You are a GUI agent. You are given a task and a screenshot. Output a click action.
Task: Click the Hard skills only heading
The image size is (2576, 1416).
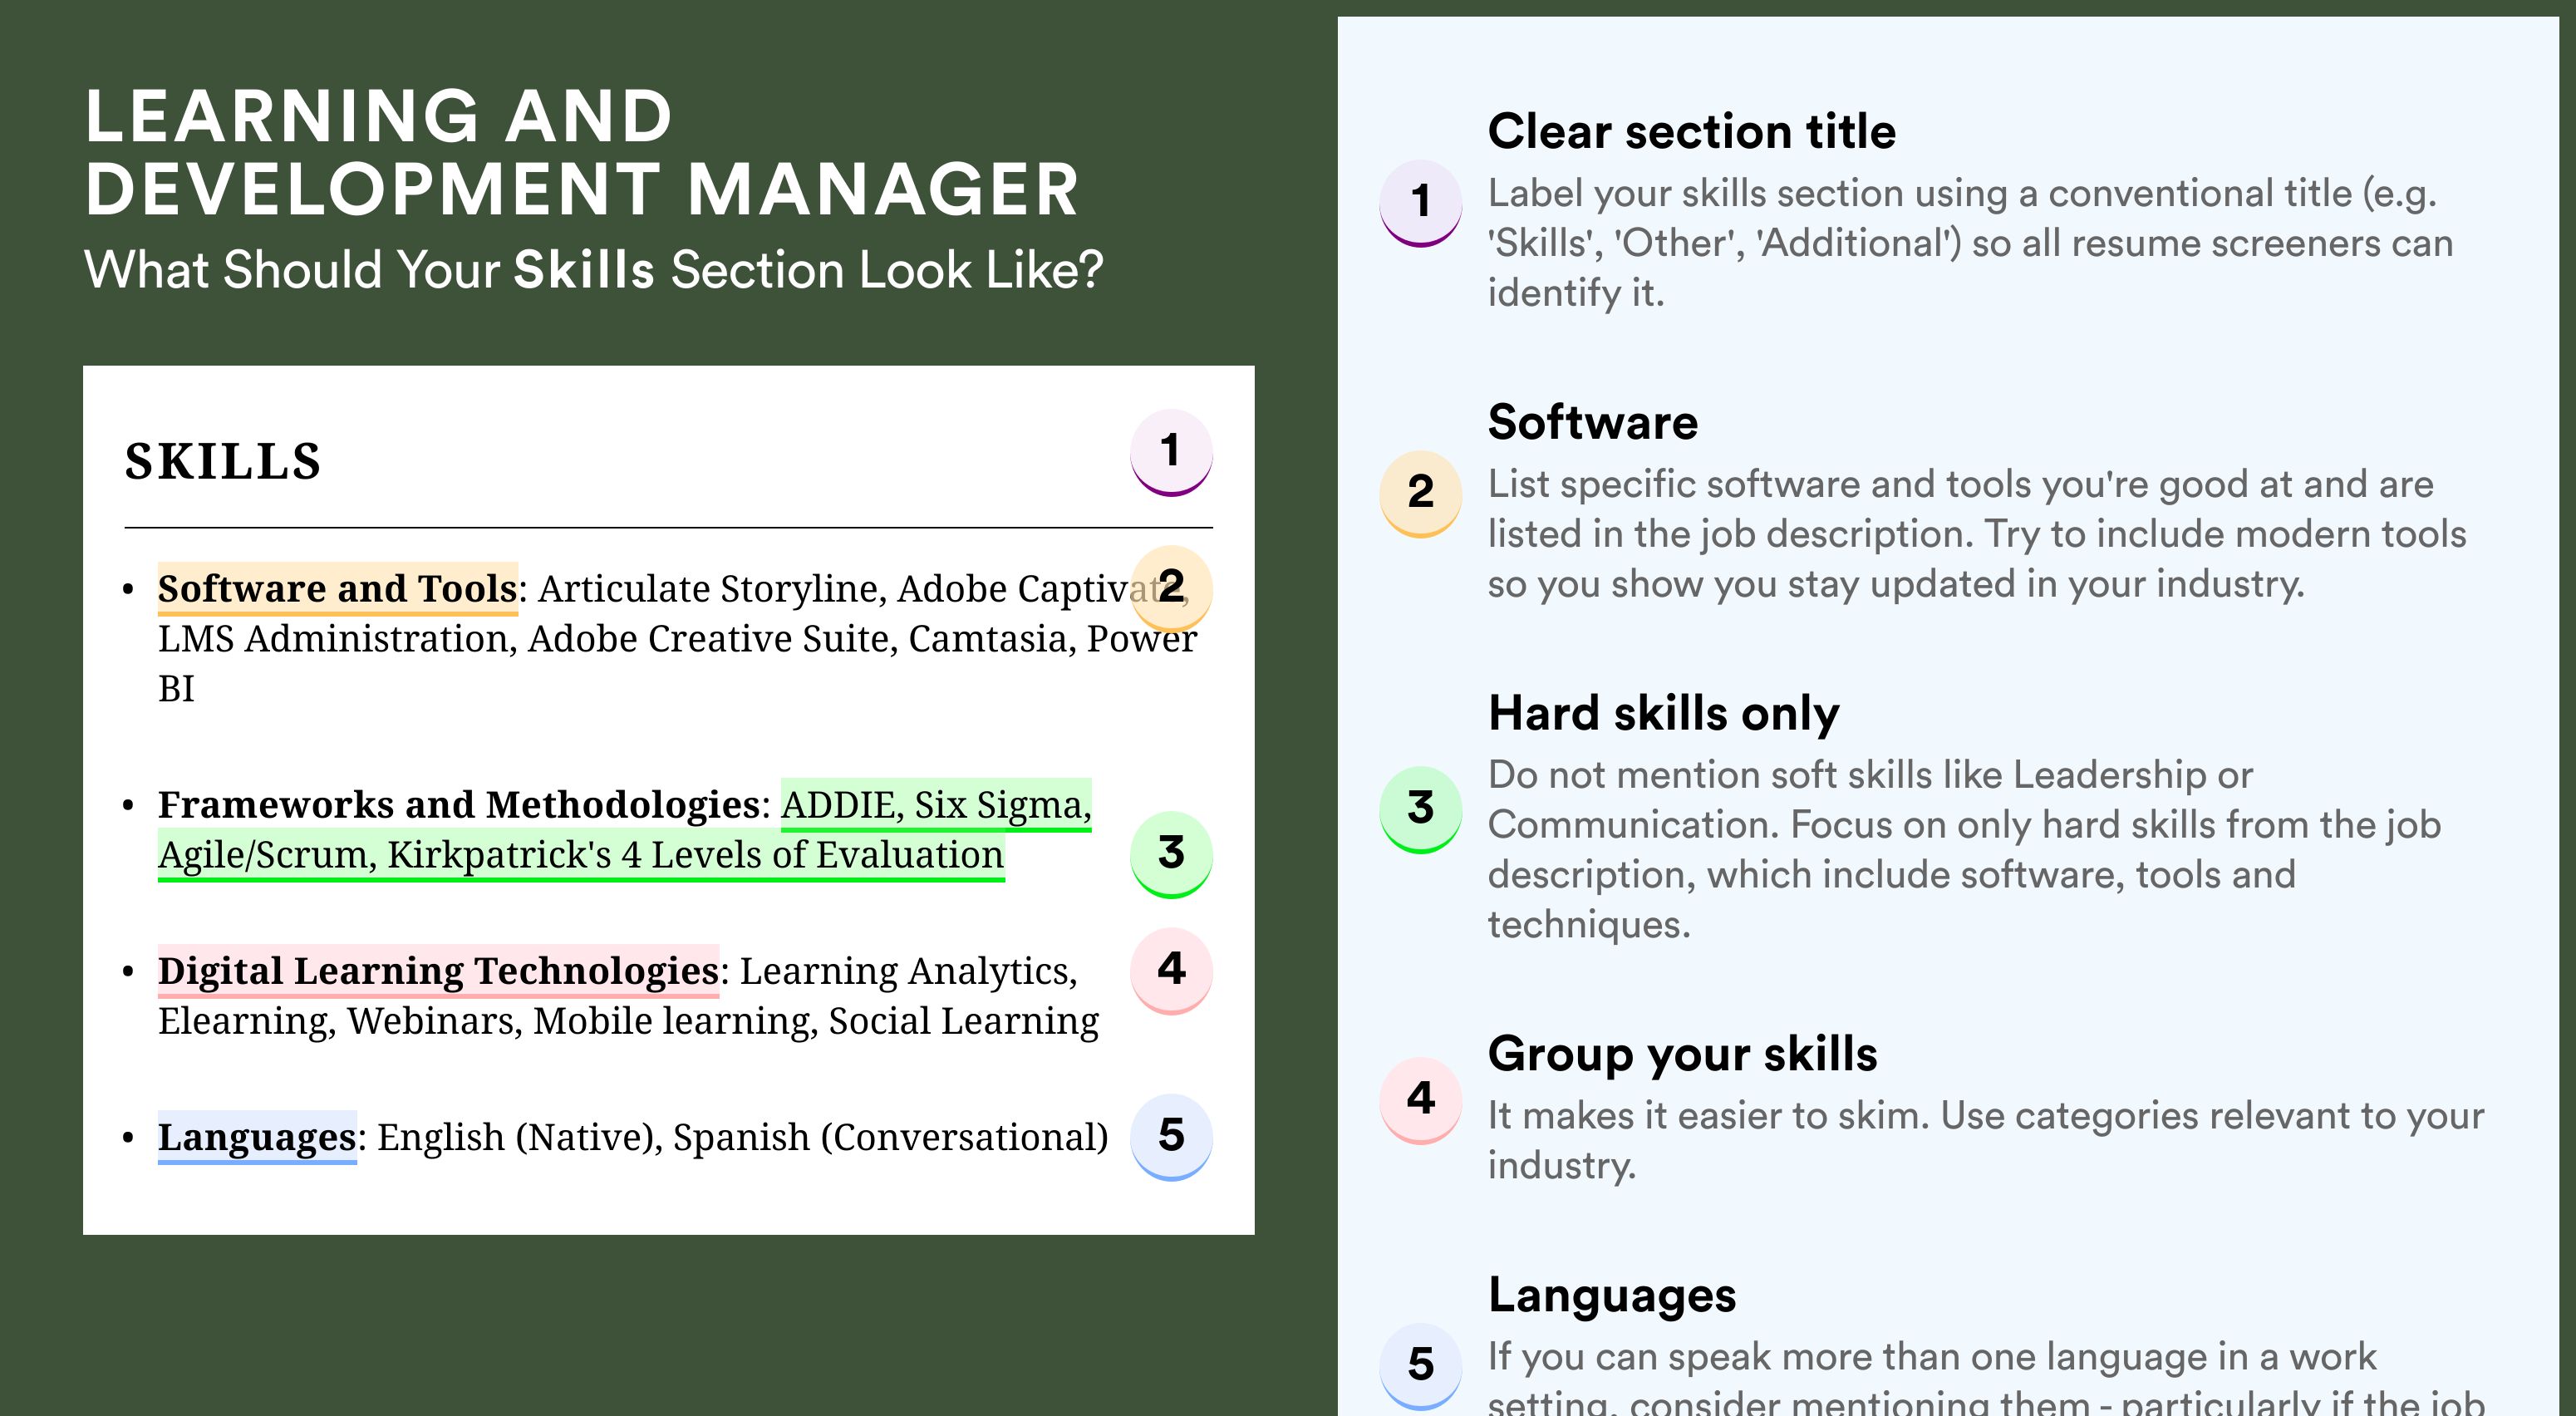click(1663, 713)
